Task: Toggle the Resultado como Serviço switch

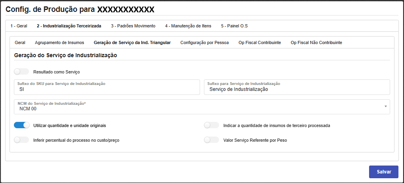Action: click(21, 72)
